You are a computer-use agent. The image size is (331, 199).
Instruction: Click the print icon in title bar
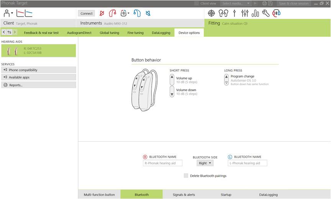pos(264,3)
